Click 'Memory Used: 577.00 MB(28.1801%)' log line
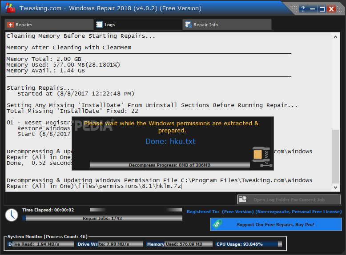The image size is (346, 255). point(63,65)
